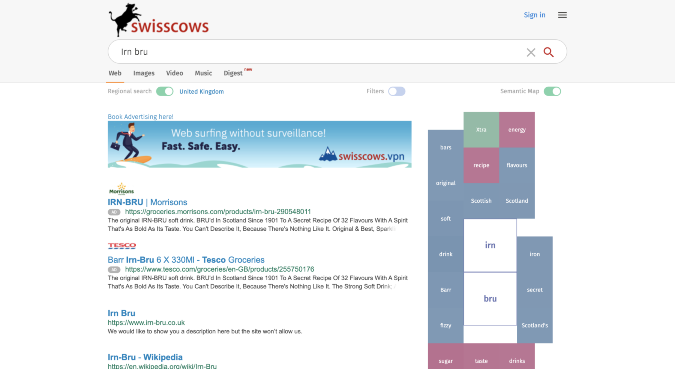The width and height of the screenshot is (675, 369).
Task: Click the fizzy semantic map tile
Action: coord(445,326)
